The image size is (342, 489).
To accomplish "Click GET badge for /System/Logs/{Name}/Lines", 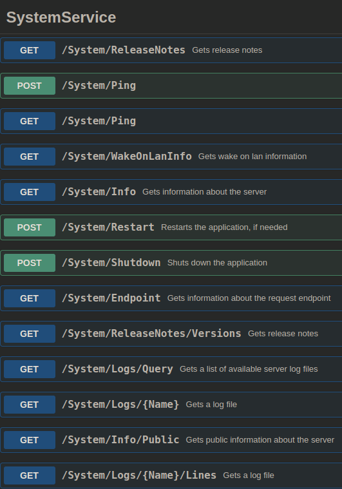I will (30, 475).
